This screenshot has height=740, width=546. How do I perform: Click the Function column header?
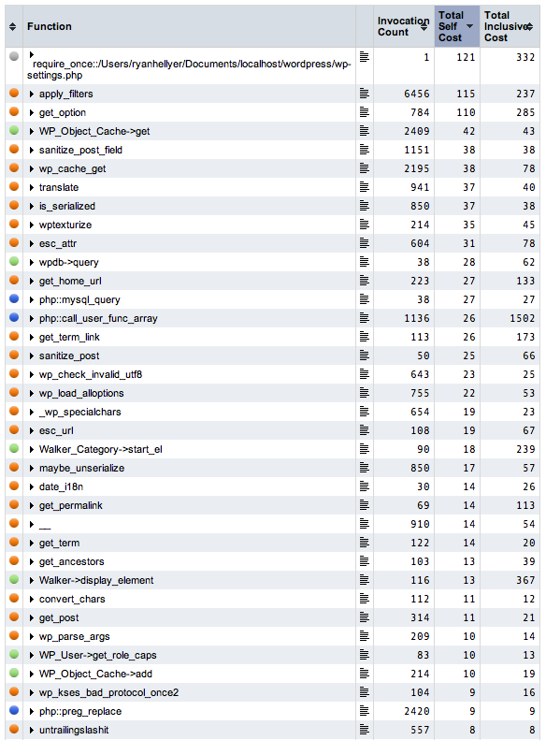point(49,26)
